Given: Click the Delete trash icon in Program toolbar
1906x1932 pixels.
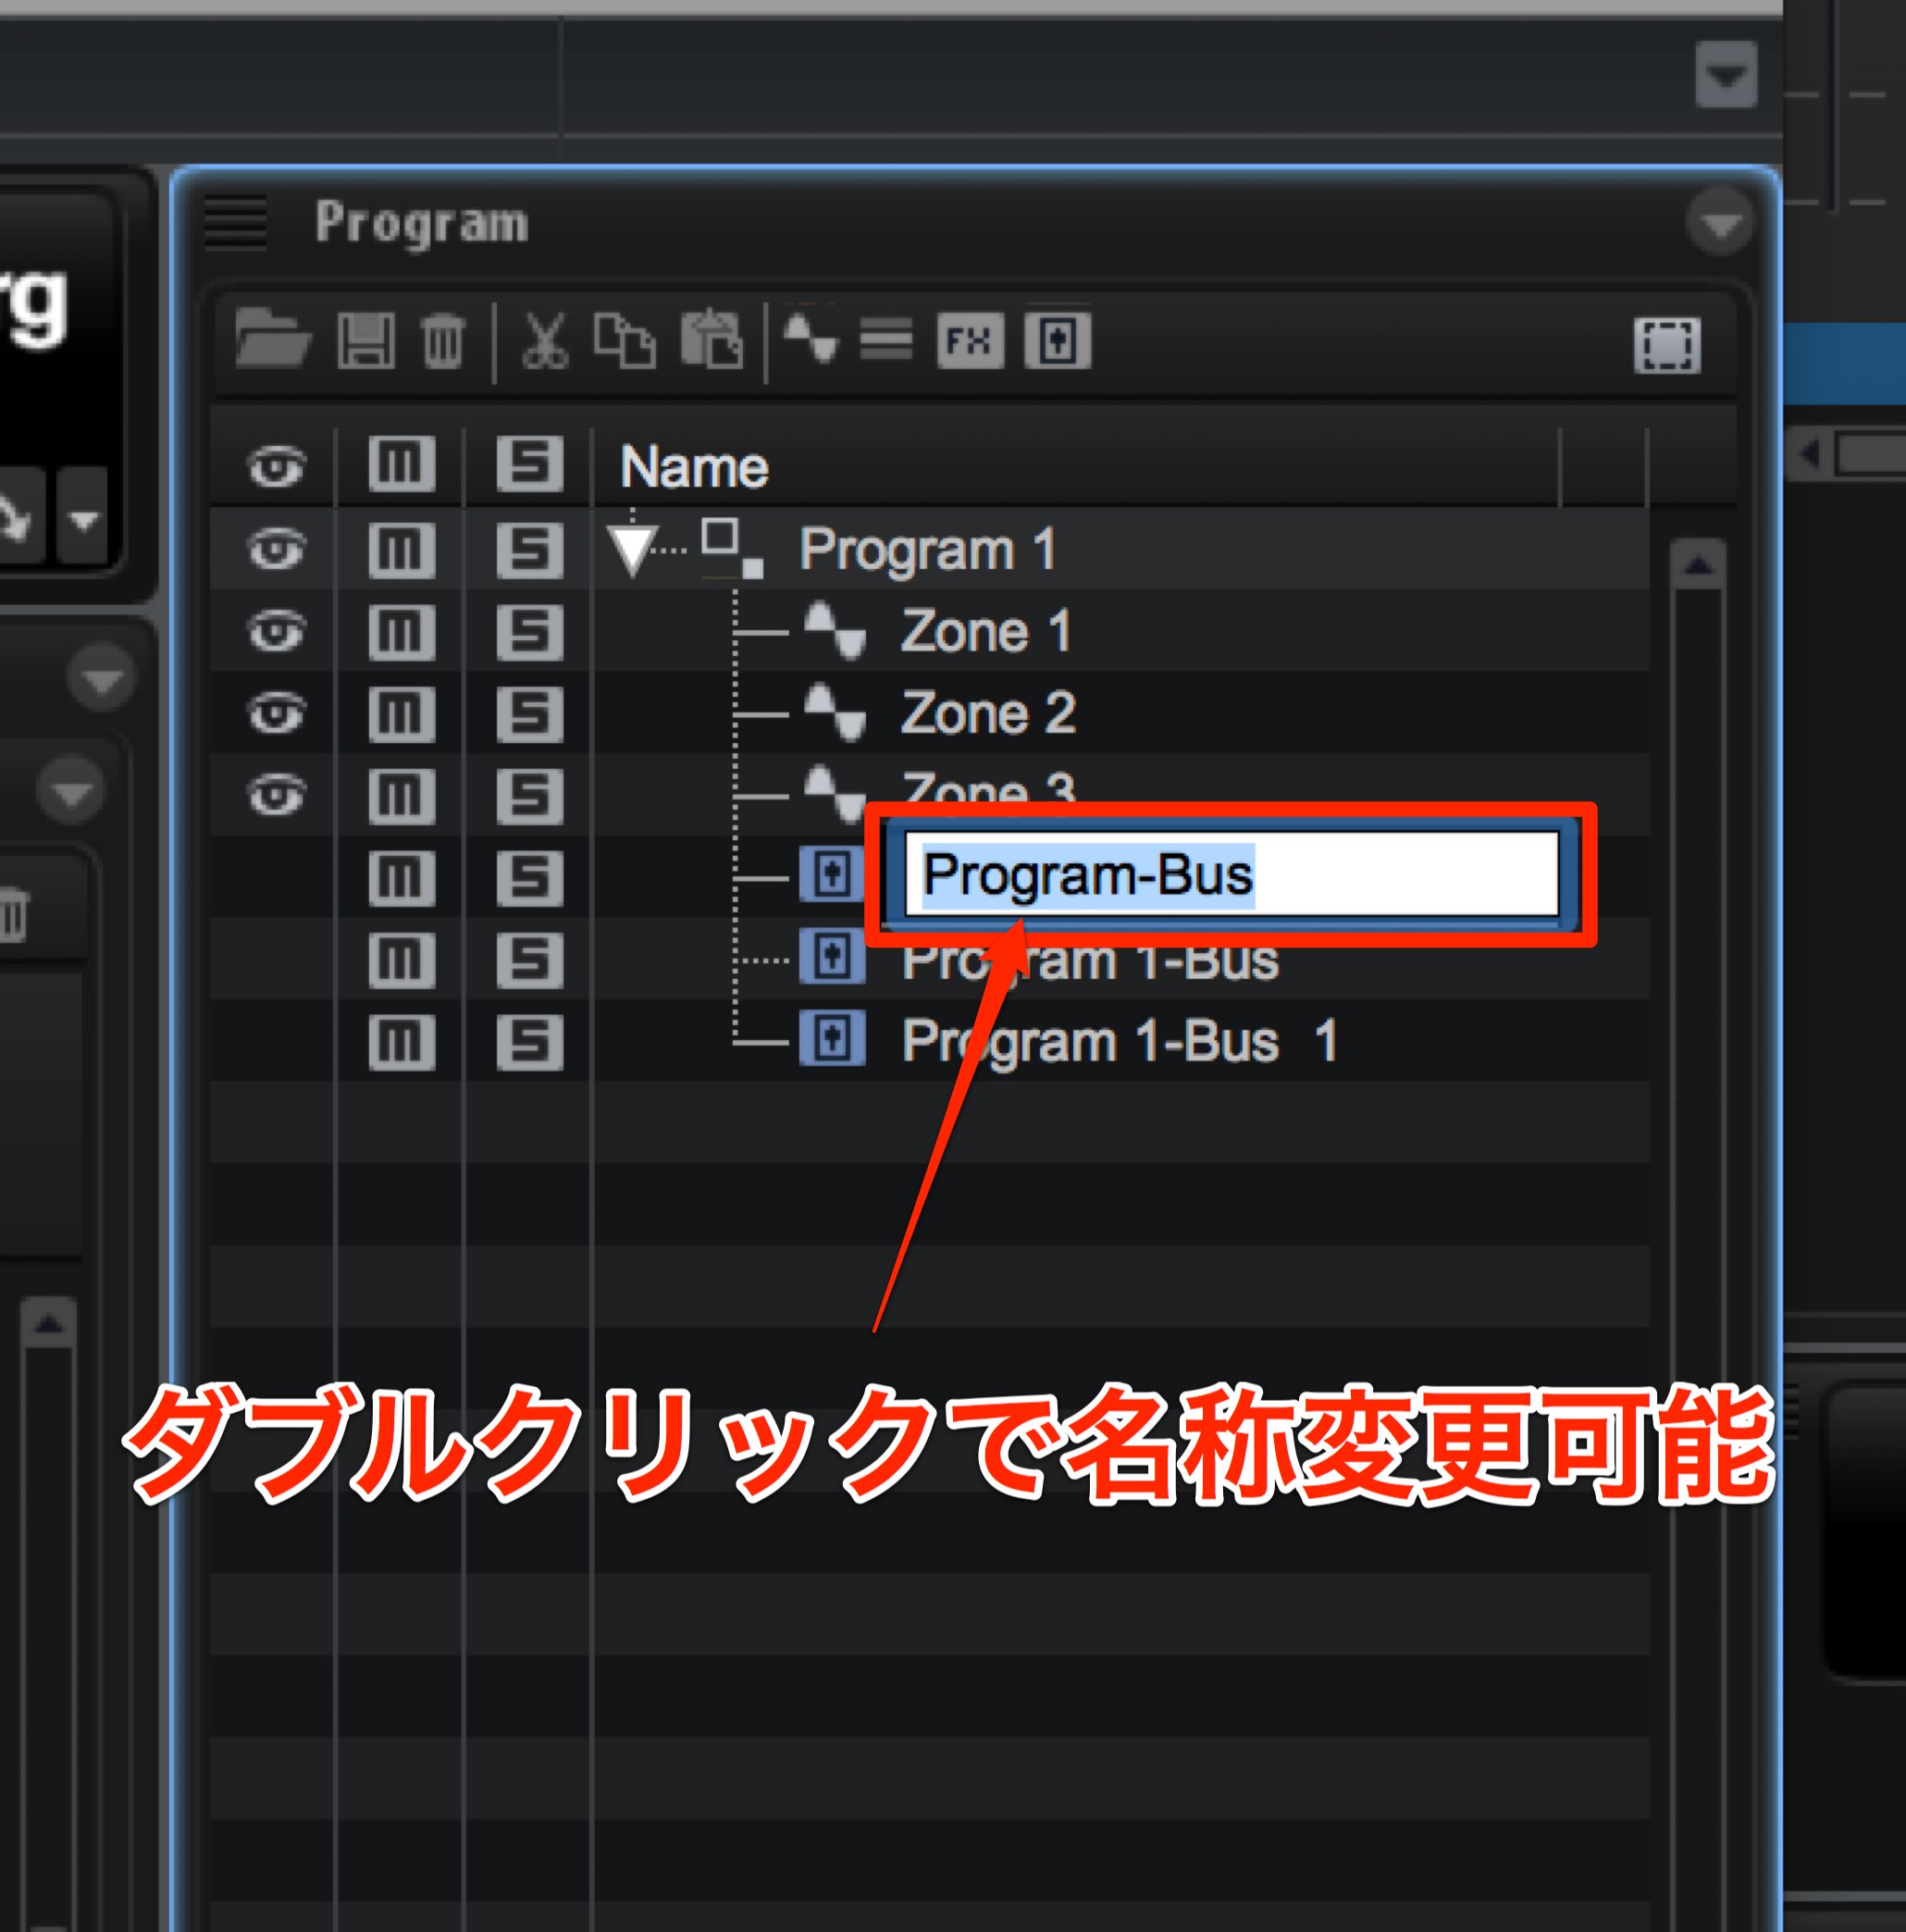Looking at the screenshot, I should [442, 340].
